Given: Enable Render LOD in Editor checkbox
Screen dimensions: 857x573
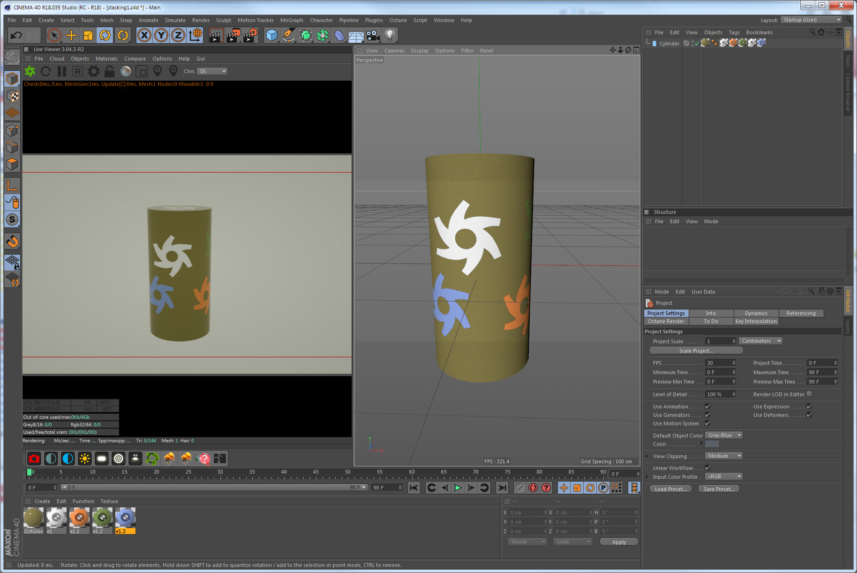Looking at the screenshot, I should pyautogui.click(x=809, y=394).
